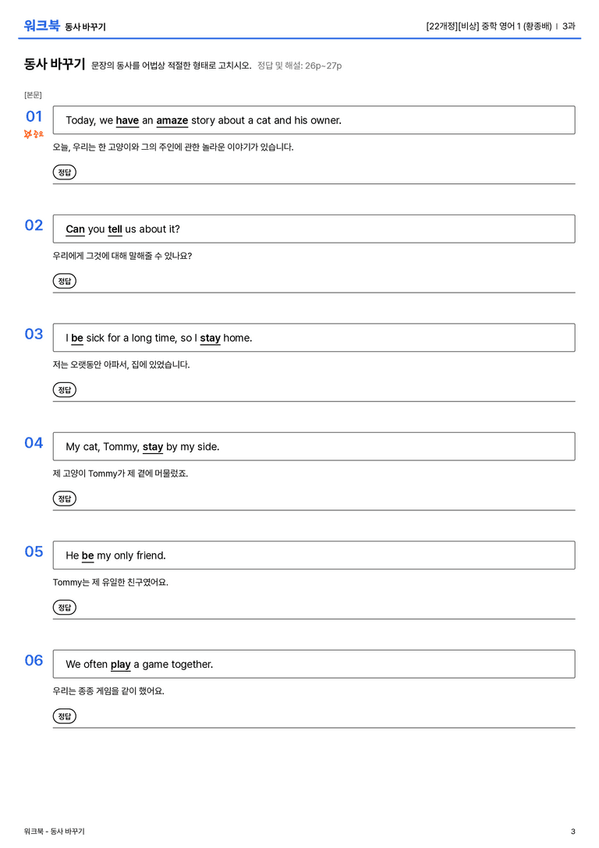
Task: Click the 정답 badge under question 02
Action: pyautogui.click(x=64, y=281)
